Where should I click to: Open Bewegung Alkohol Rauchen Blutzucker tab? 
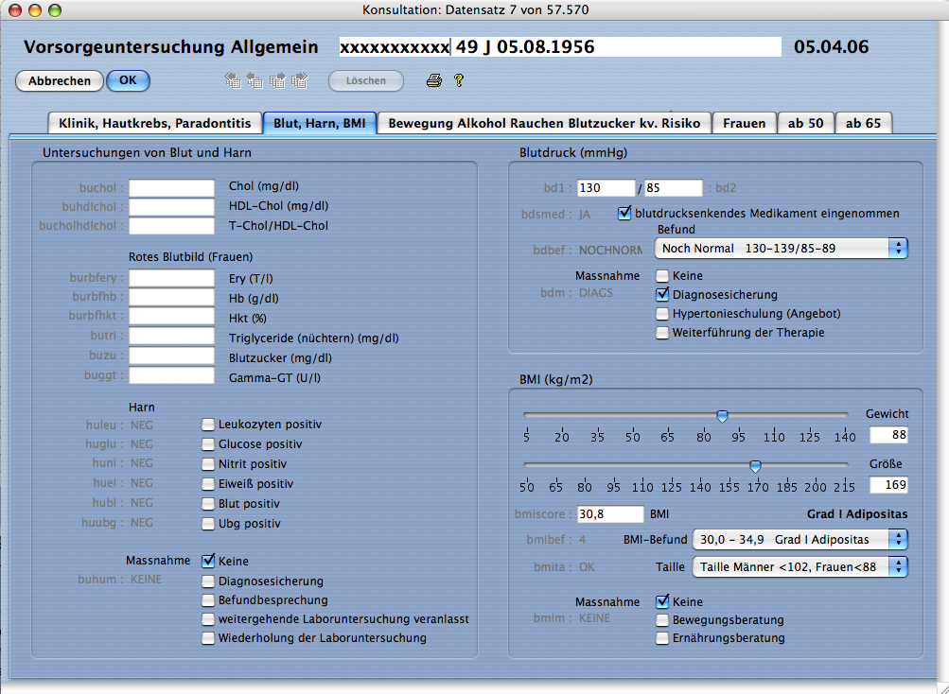544,123
